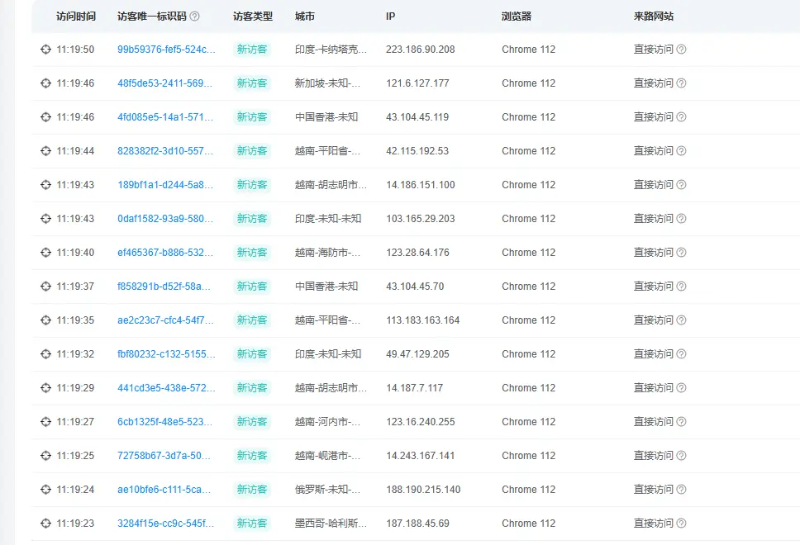Open visitor ID f858291b-d52f-58a link
Viewport: 800px width, 545px height.
[164, 287]
